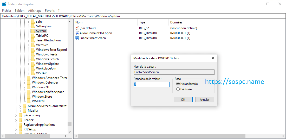Open the Favoris menu
Screen dimensions: 286x139
50,11
